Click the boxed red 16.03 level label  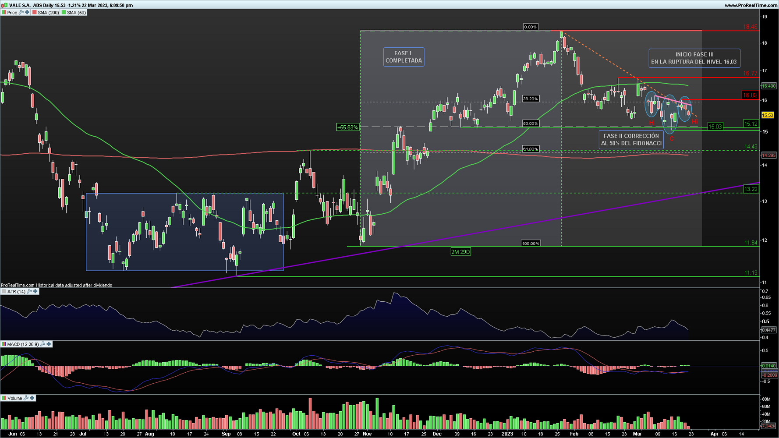750,95
